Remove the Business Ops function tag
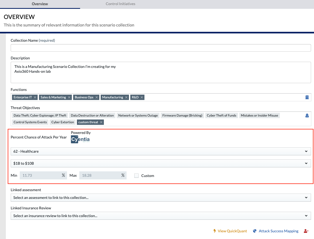 click(x=97, y=97)
